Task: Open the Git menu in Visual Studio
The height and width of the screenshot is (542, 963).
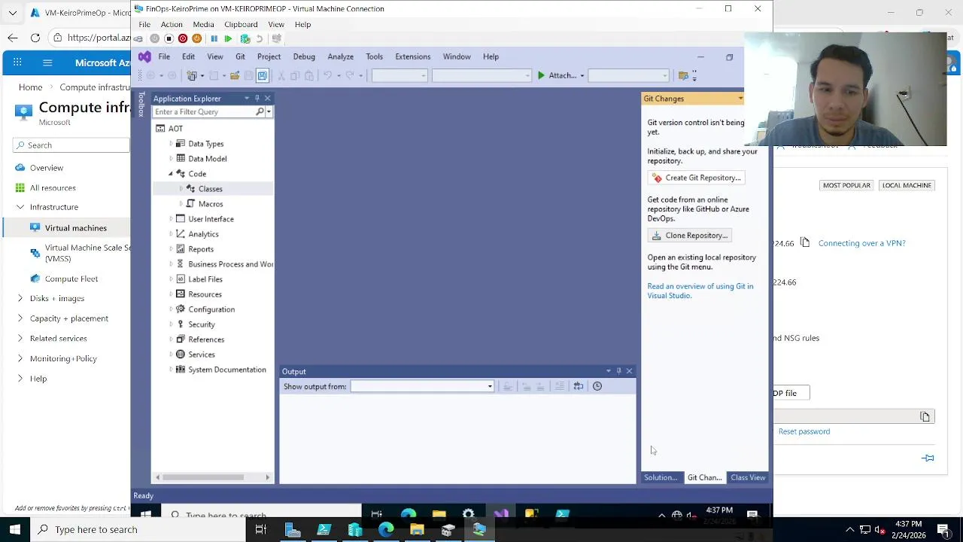Action: (240, 56)
